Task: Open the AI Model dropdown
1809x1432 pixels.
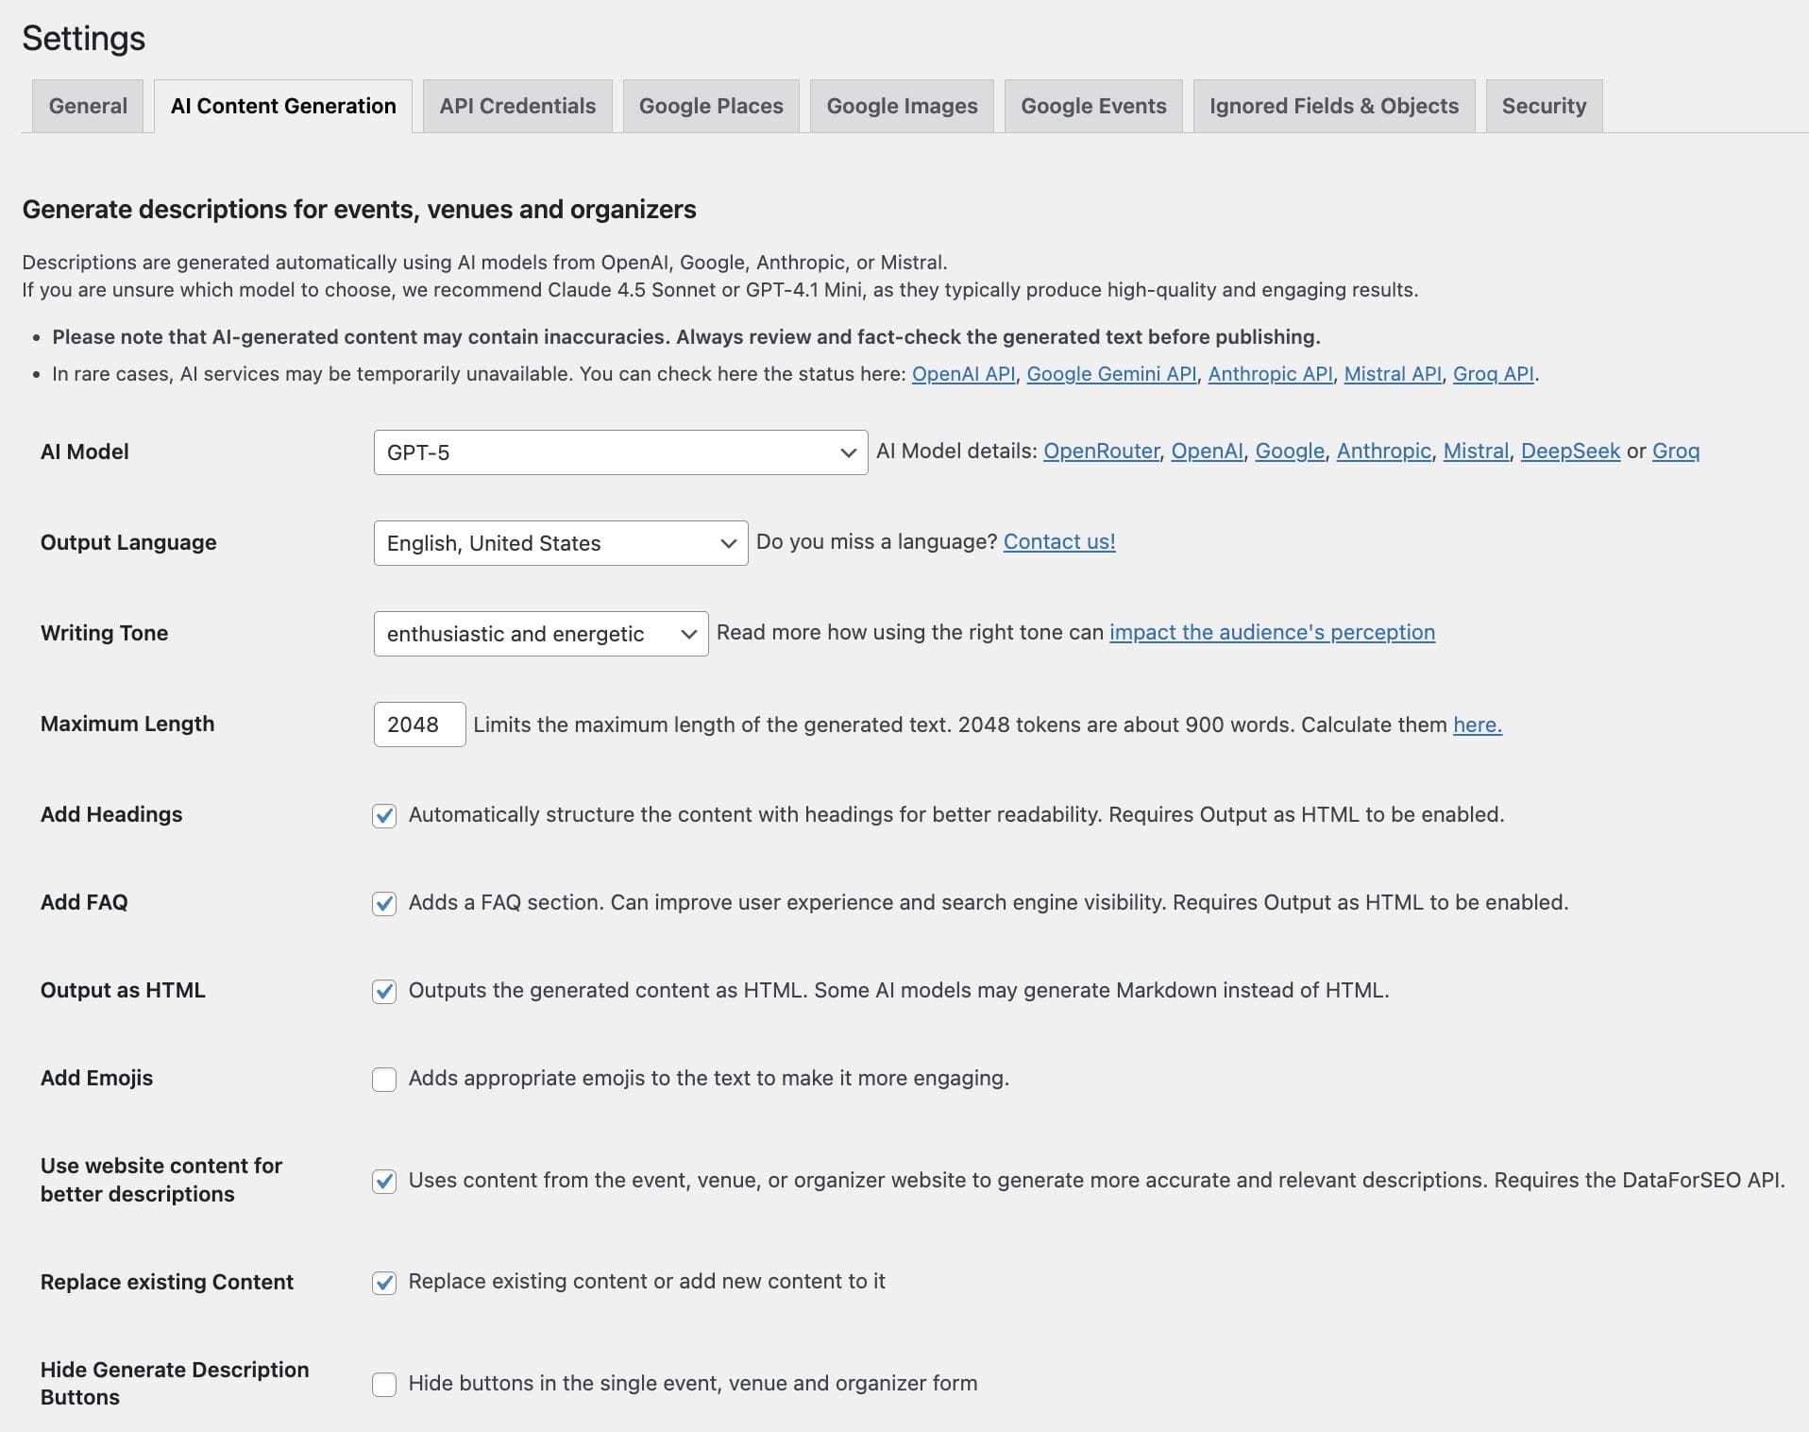Action: click(618, 452)
